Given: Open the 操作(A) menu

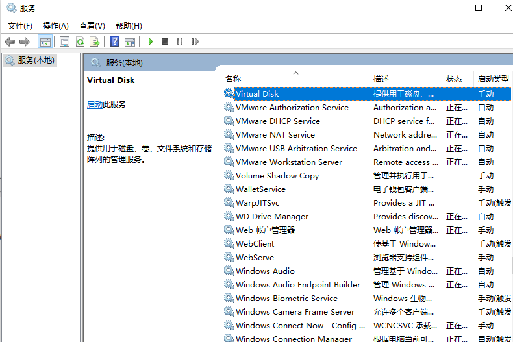Looking at the screenshot, I should coord(56,26).
